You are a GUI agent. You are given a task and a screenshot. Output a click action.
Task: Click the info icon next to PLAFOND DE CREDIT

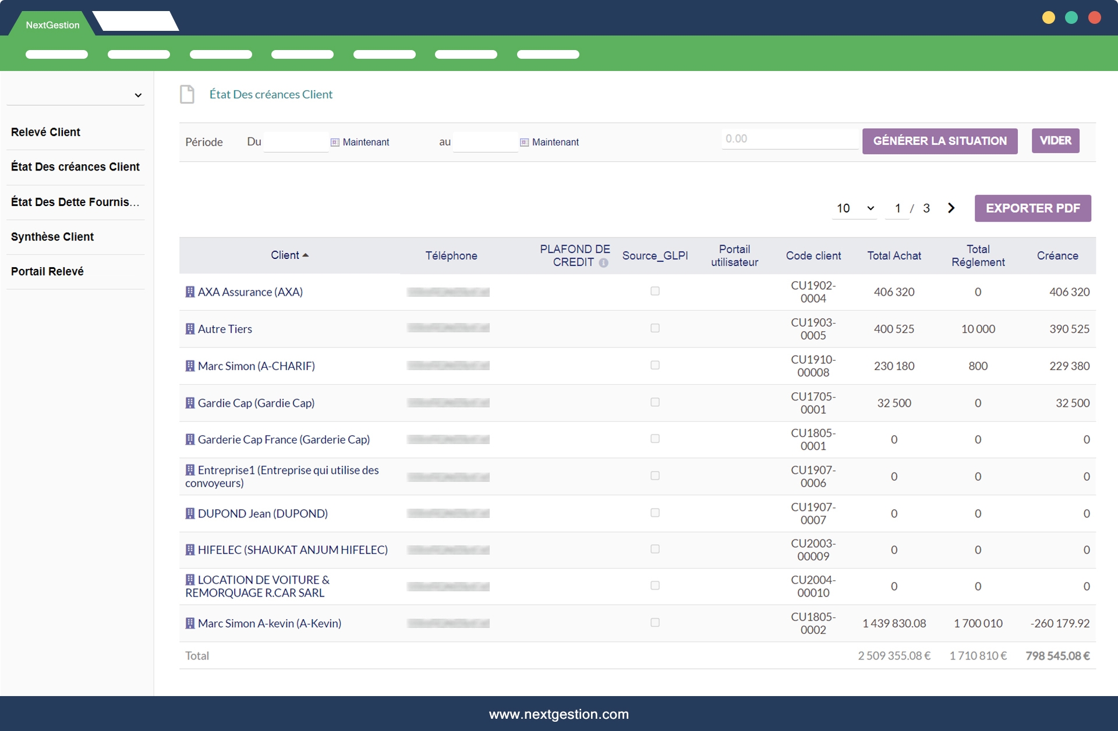(x=603, y=263)
